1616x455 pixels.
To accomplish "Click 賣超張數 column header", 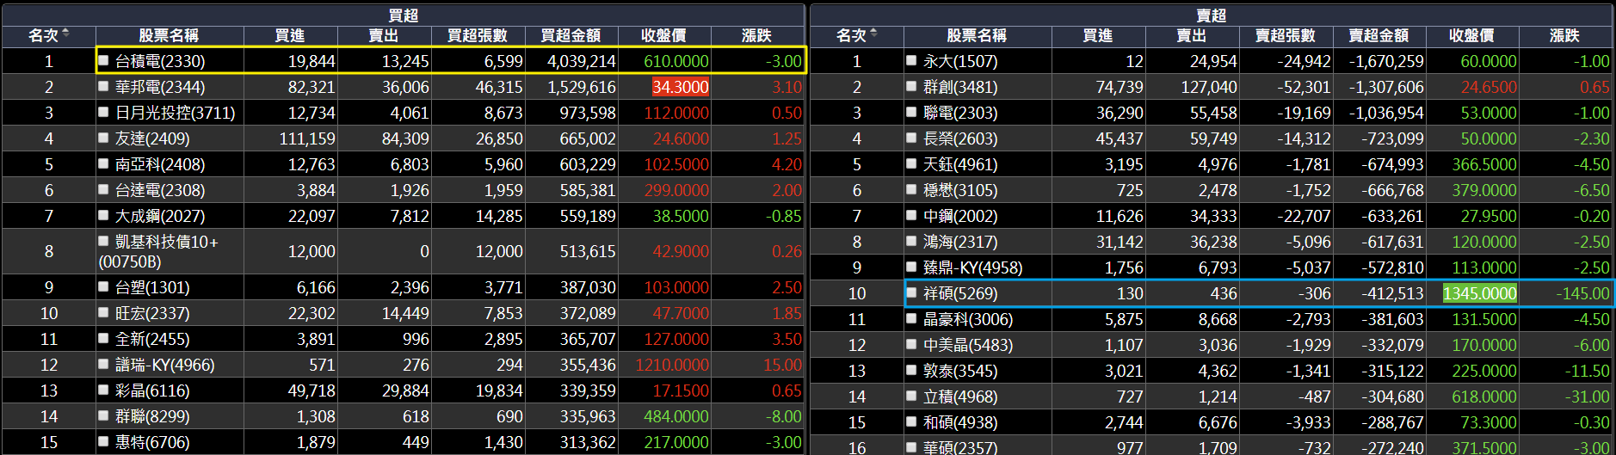I will point(1286,35).
